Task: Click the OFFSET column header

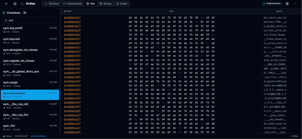Action: pyautogui.click(x=68, y=11)
